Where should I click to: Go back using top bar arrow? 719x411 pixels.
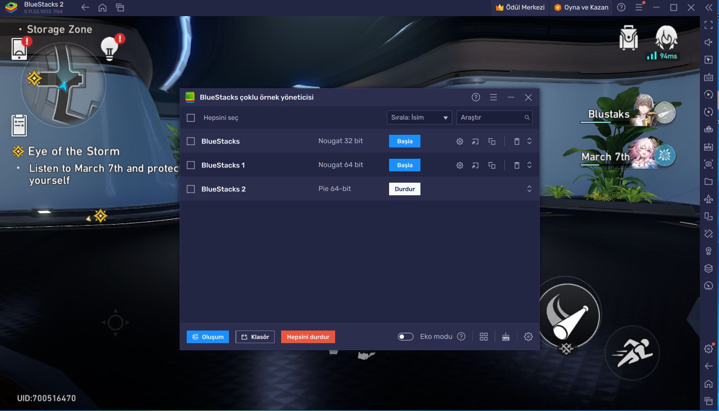pos(85,7)
